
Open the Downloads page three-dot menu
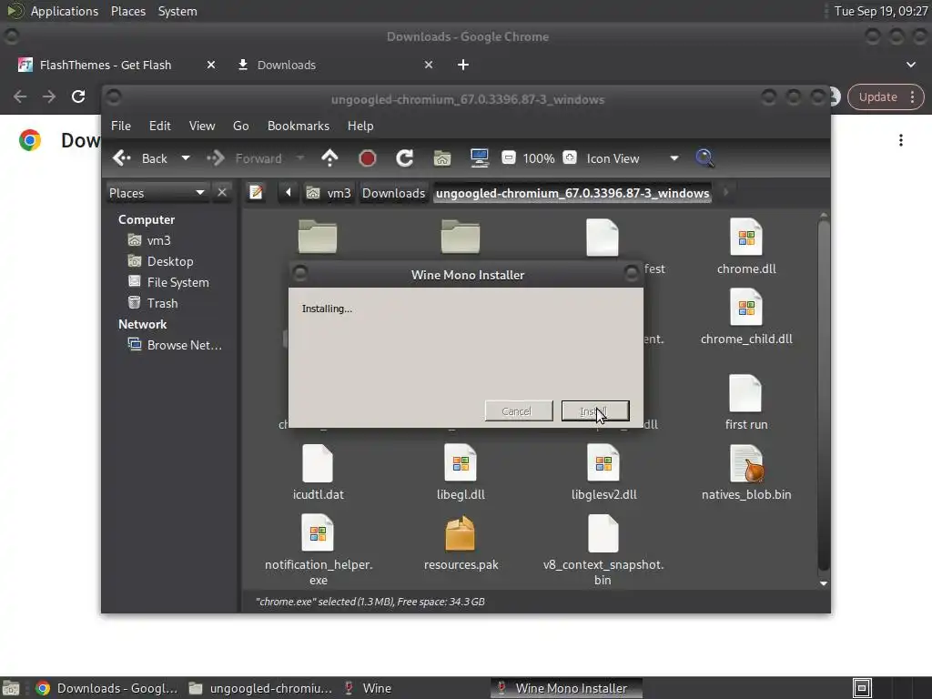(x=901, y=140)
